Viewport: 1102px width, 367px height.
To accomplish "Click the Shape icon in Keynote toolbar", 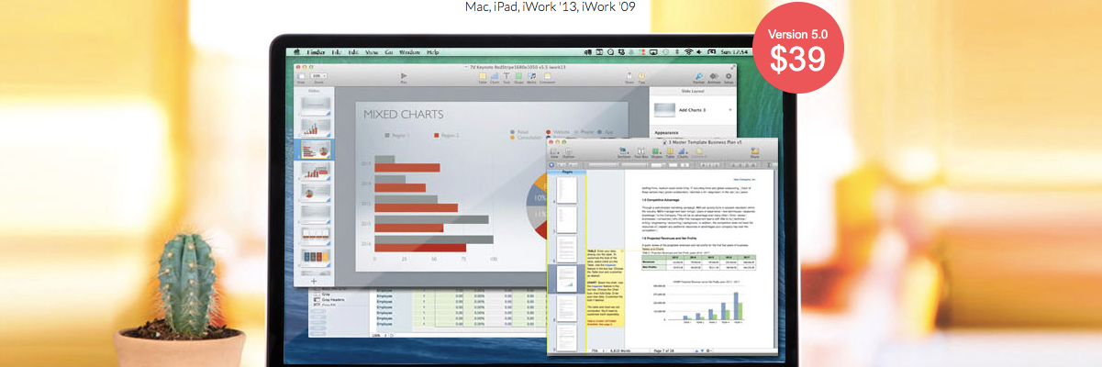I will [518, 77].
